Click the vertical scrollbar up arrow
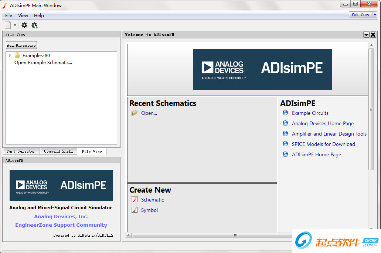This screenshot has height=253, width=381. pos(371,45)
